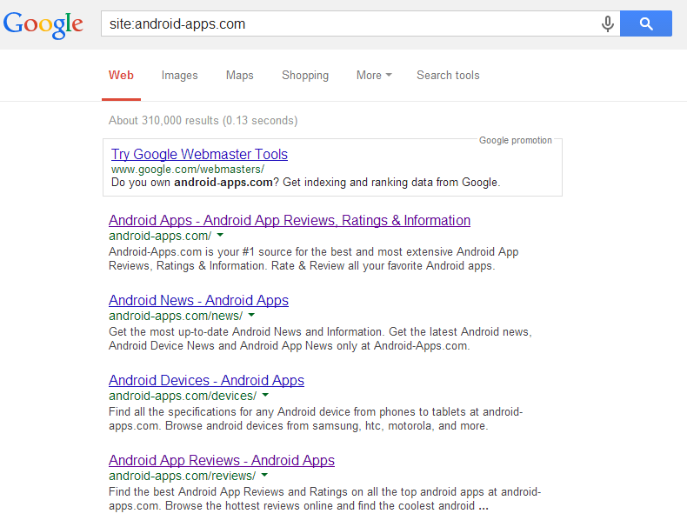The width and height of the screenshot is (687, 527).
Task: Open Android Devices - Android Apps result
Action: click(x=206, y=380)
